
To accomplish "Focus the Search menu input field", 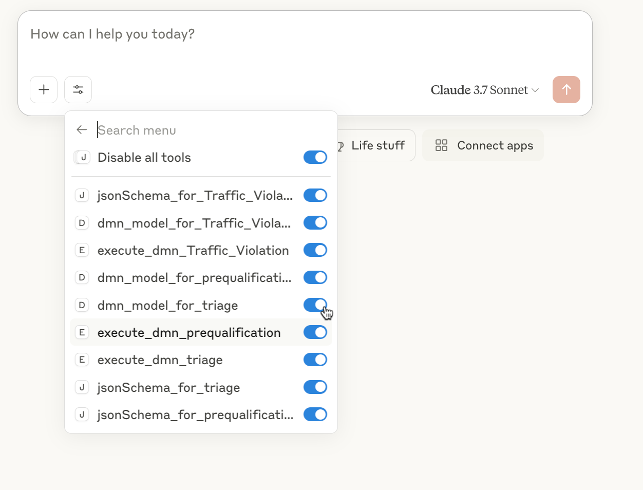I will tap(205, 130).
